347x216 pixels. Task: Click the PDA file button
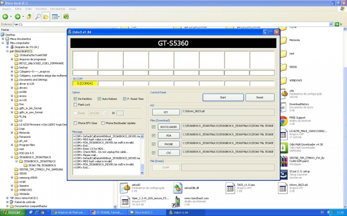[169, 135]
